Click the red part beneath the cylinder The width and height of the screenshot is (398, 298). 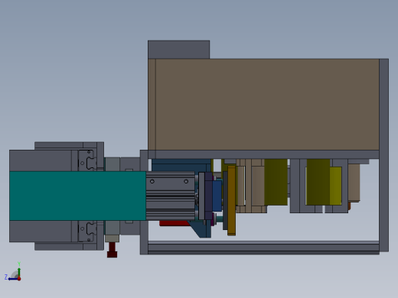pos(175,223)
